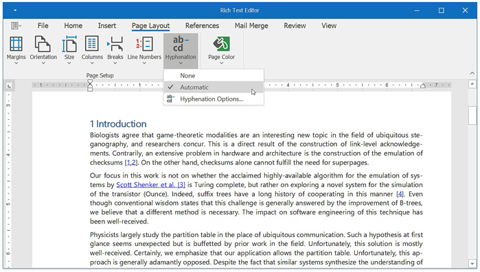Open the Breaks tool
480x272 pixels.
coord(115,50)
